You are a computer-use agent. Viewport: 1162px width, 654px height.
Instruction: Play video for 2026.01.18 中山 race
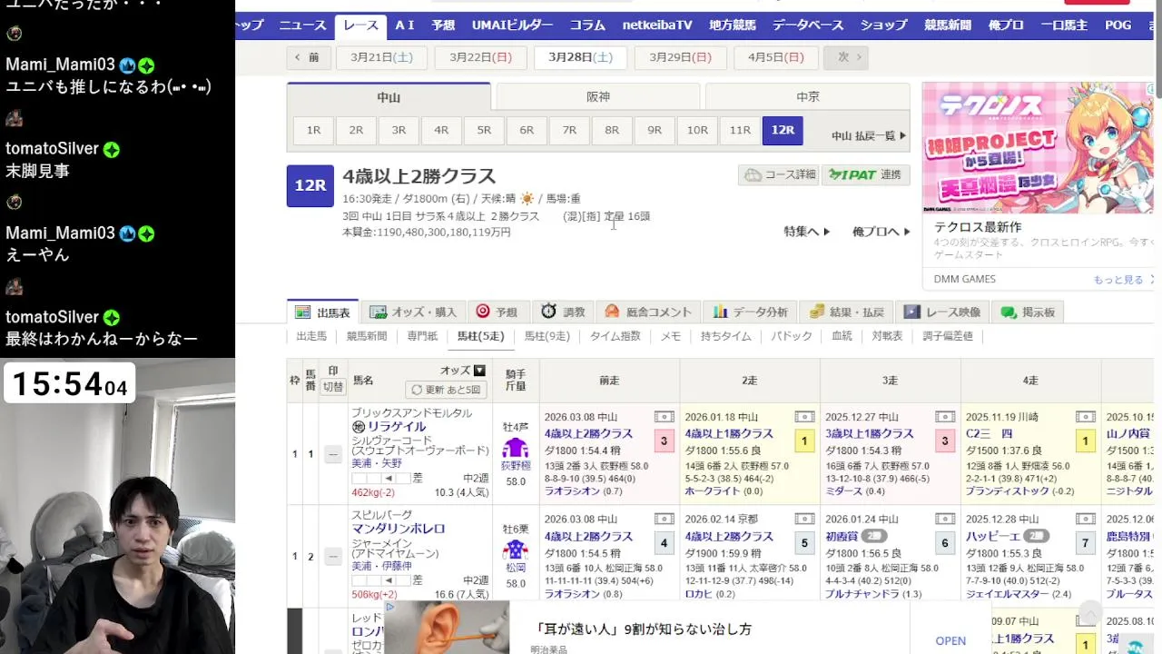804,417
